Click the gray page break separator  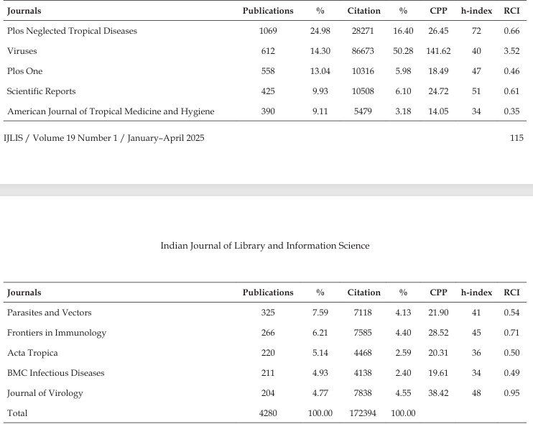click(x=266, y=190)
